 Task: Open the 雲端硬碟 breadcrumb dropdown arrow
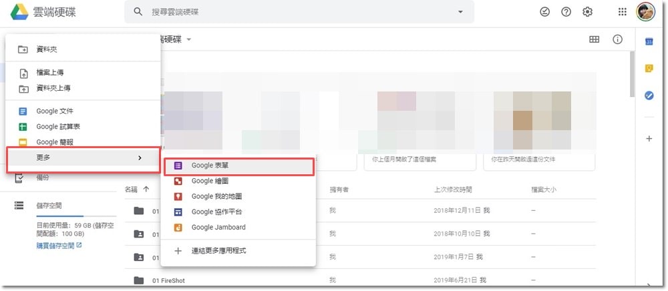click(189, 39)
